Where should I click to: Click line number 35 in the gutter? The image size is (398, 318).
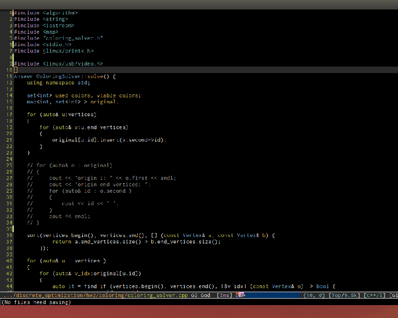(8, 229)
